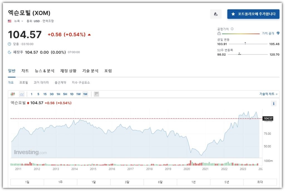Open the 가치 공개 link
This screenshot has height=191, width=285.
[268, 34]
